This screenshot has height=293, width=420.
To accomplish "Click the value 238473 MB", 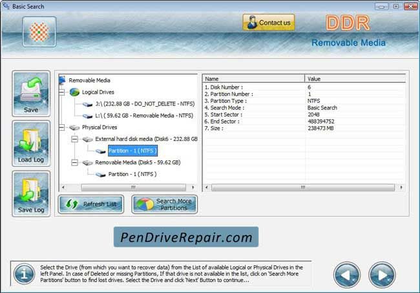I will click(320, 128).
